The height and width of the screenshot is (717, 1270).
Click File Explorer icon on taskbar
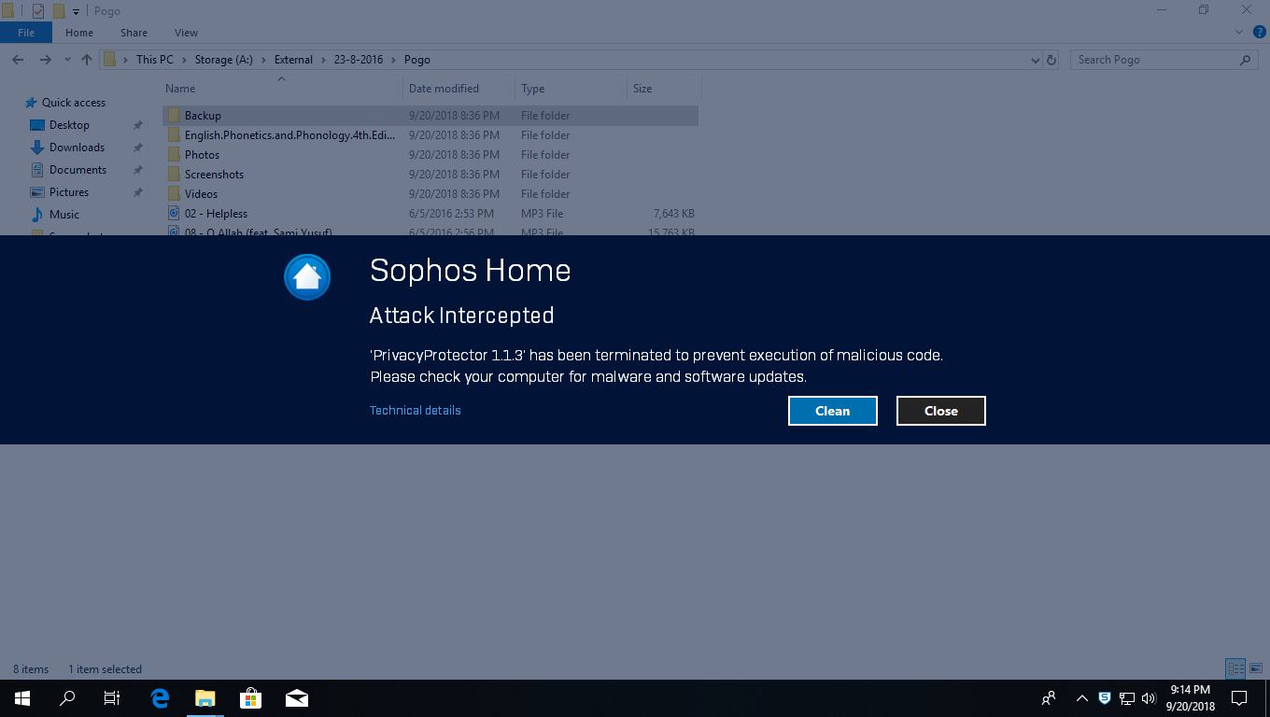coord(205,698)
